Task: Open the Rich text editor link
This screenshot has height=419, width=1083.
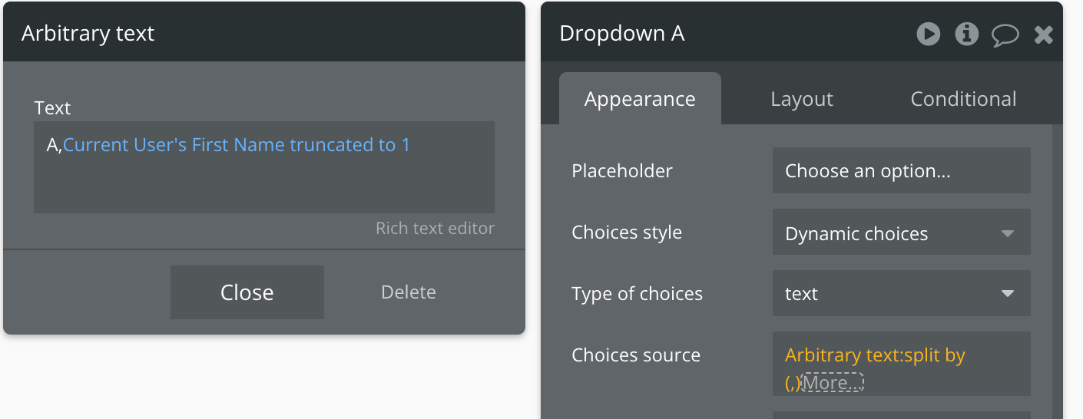Action: point(435,228)
